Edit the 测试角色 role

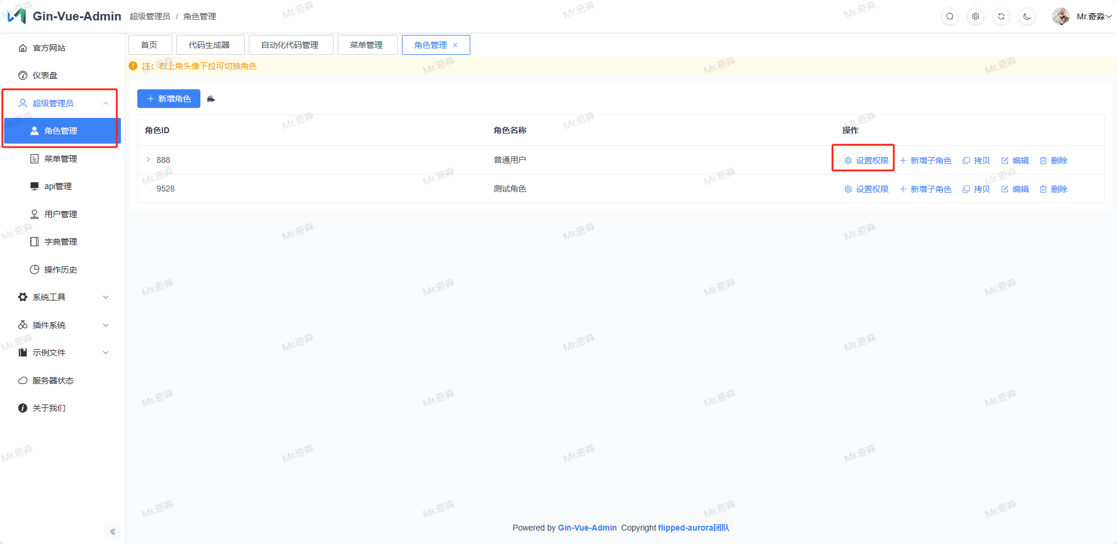(x=1015, y=189)
